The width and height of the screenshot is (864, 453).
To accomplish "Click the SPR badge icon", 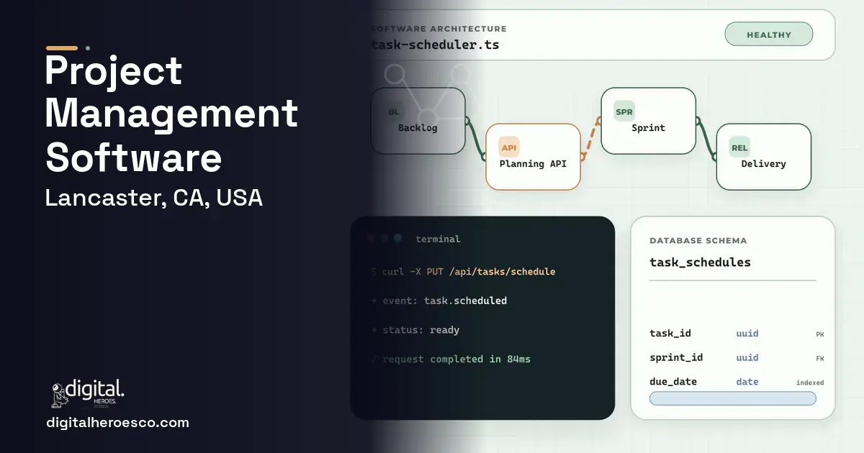I will [x=624, y=112].
